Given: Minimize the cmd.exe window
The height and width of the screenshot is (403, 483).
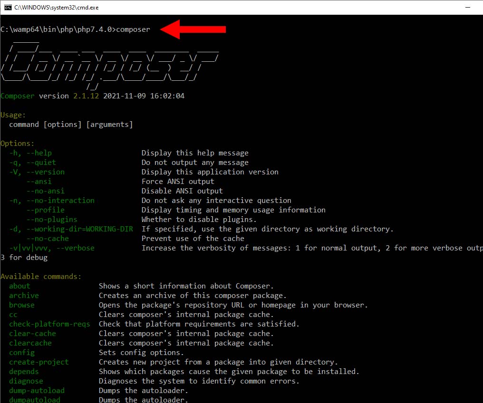Looking at the screenshot, I should (x=468, y=8).
